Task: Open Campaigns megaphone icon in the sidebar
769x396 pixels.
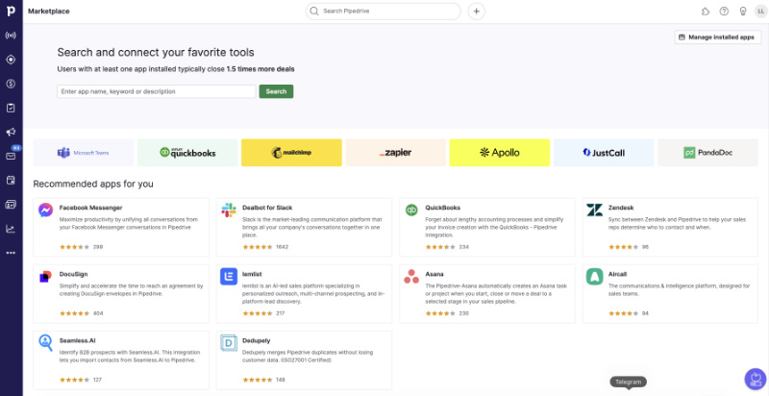Action: point(11,132)
